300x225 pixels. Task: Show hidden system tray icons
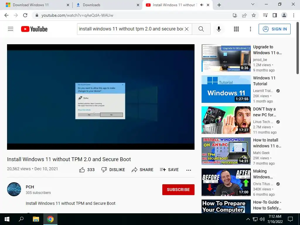click(248, 219)
